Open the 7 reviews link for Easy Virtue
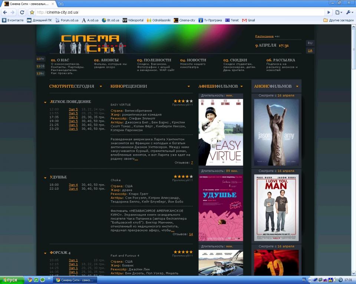The height and width of the screenshot is (284, 356). tap(192, 163)
